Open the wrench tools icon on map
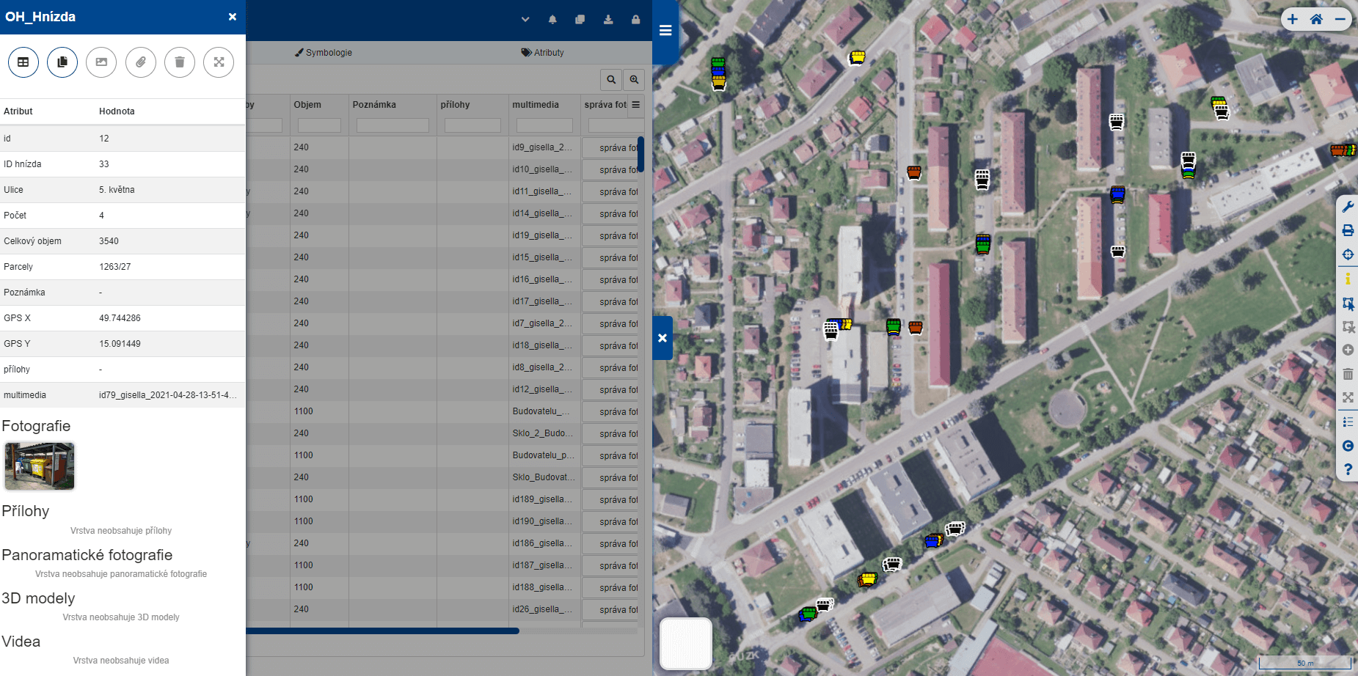The width and height of the screenshot is (1358, 676). click(x=1348, y=207)
